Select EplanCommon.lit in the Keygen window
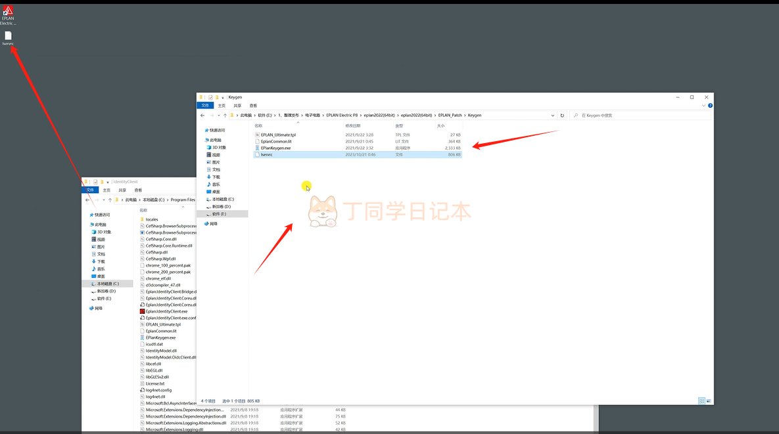The image size is (779, 434). (276, 141)
